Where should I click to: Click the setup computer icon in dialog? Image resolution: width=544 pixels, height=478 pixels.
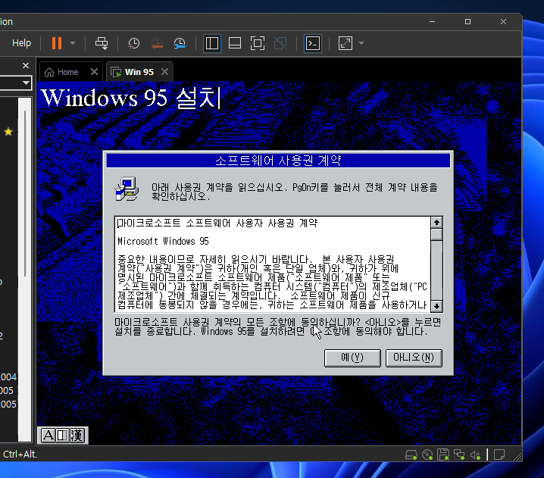coord(127,189)
